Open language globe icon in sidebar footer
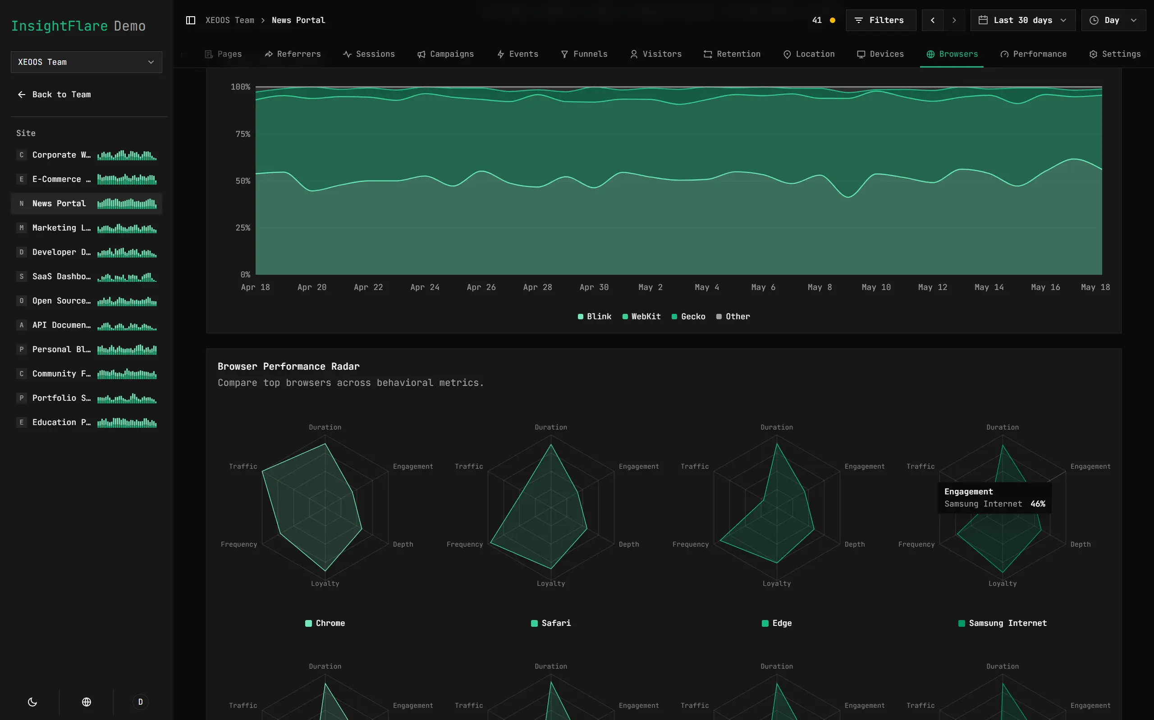 (86, 702)
